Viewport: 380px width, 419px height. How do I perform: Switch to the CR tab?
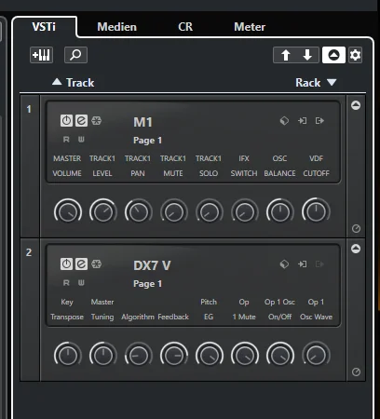185,27
